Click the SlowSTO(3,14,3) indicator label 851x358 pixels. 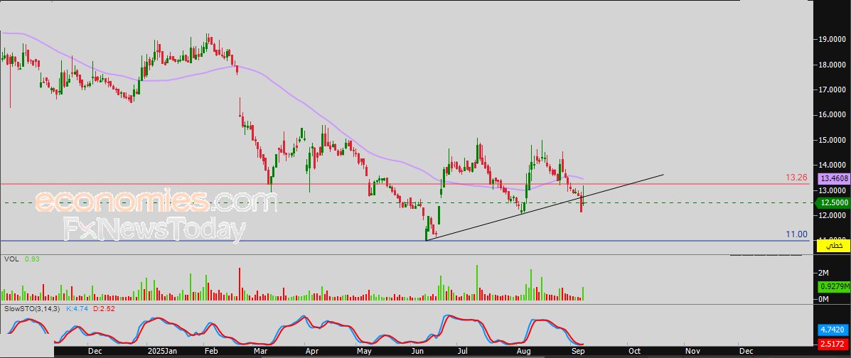pyautogui.click(x=33, y=309)
